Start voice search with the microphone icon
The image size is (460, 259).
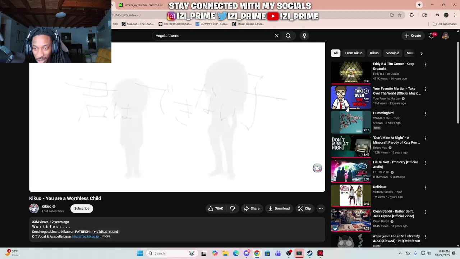pos(304,36)
